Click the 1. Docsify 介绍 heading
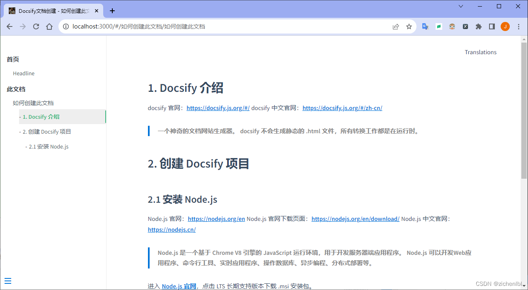528x290 pixels. 186,88
